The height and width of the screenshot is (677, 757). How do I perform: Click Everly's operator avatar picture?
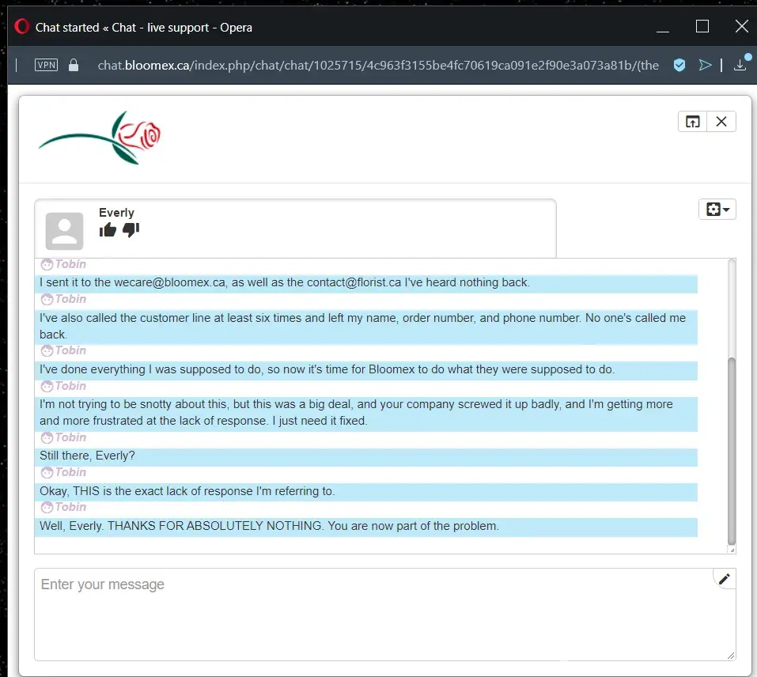[x=64, y=231]
